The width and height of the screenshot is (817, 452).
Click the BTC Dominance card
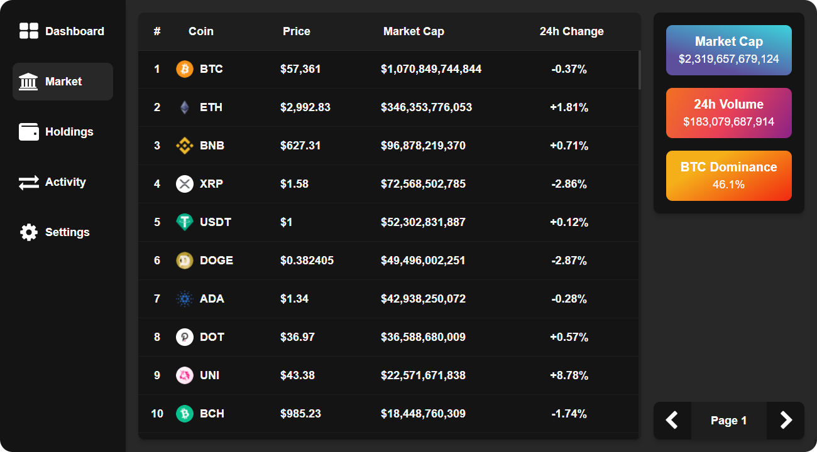click(x=729, y=176)
